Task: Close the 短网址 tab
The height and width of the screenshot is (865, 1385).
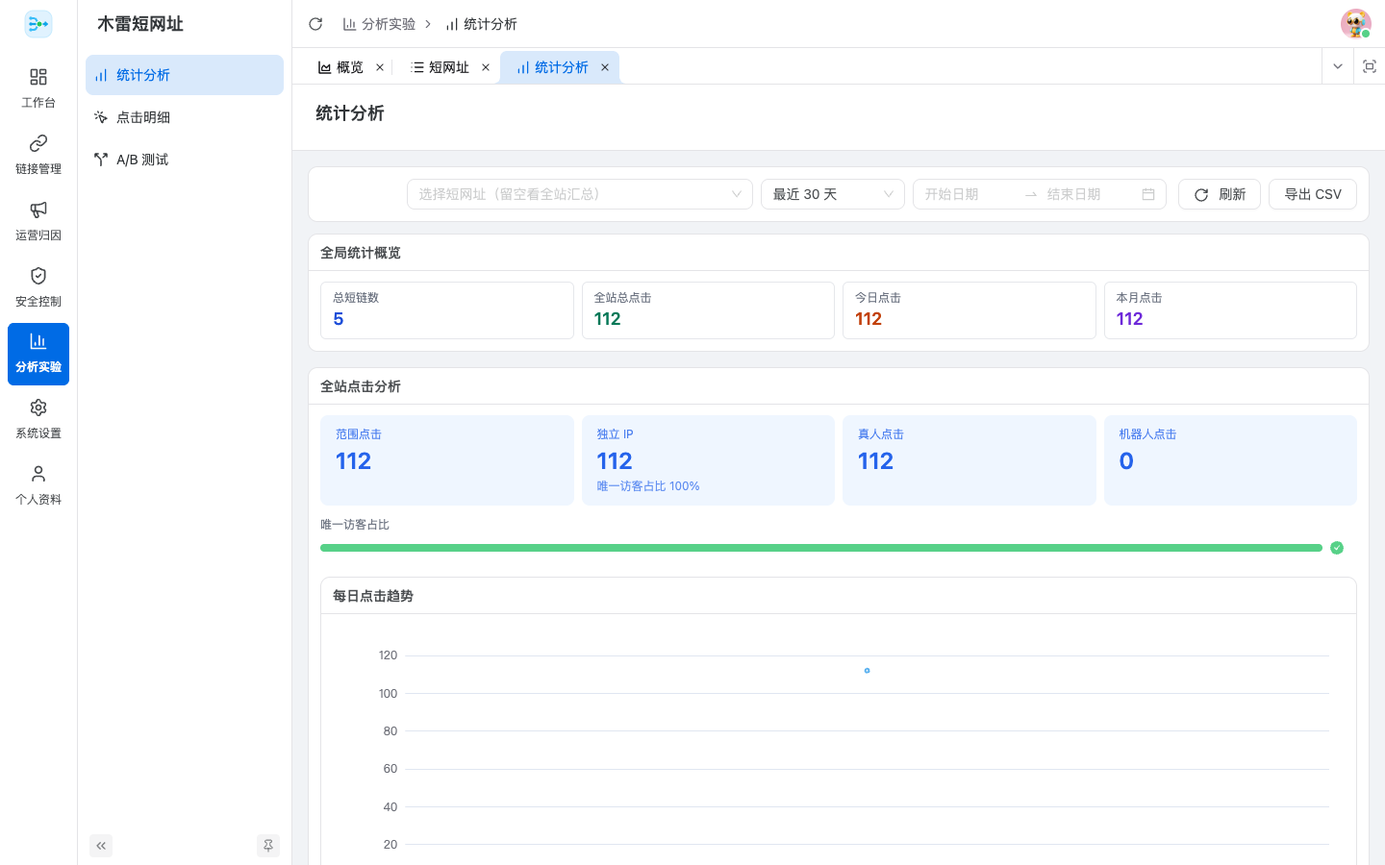Action: [486, 67]
